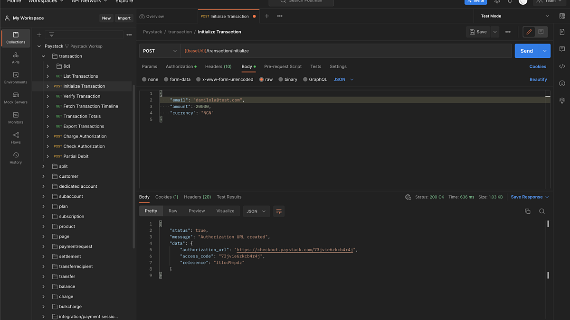The width and height of the screenshot is (570, 320).
Task: Select the binary body type
Action: pyautogui.click(x=288, y=80)
